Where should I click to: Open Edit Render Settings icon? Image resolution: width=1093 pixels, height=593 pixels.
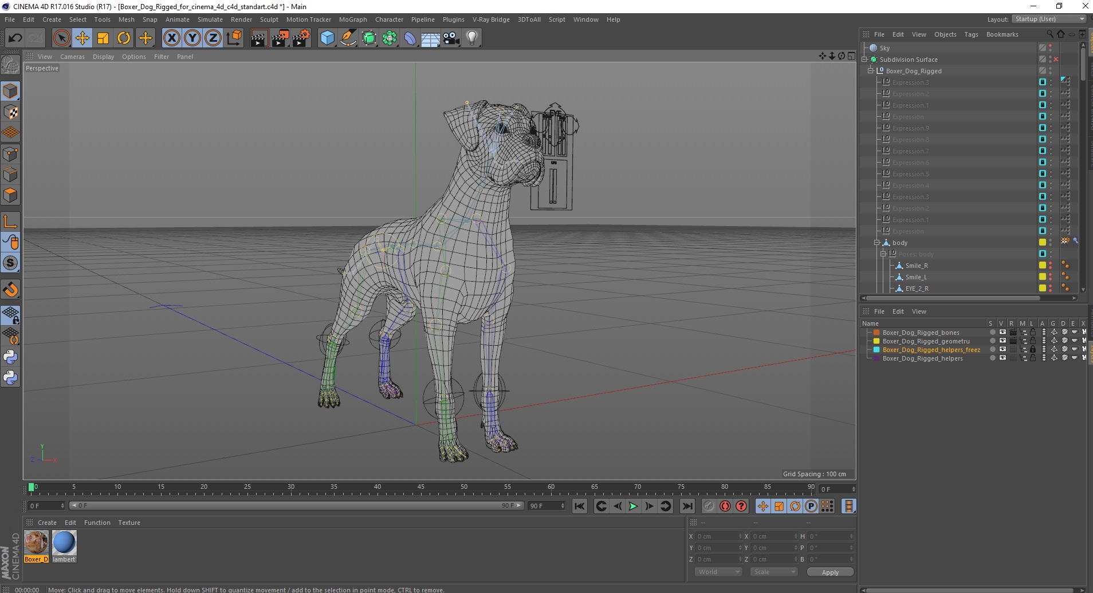pyautogui.click(x=301, y=38)
